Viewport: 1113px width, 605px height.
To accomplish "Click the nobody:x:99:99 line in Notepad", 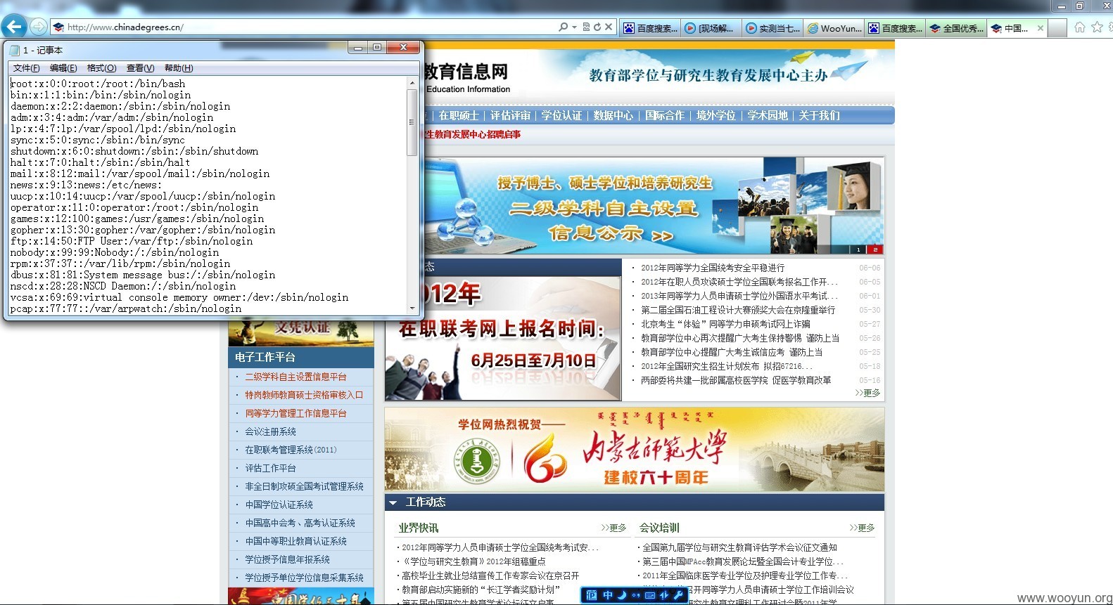I will pos(115,252).
